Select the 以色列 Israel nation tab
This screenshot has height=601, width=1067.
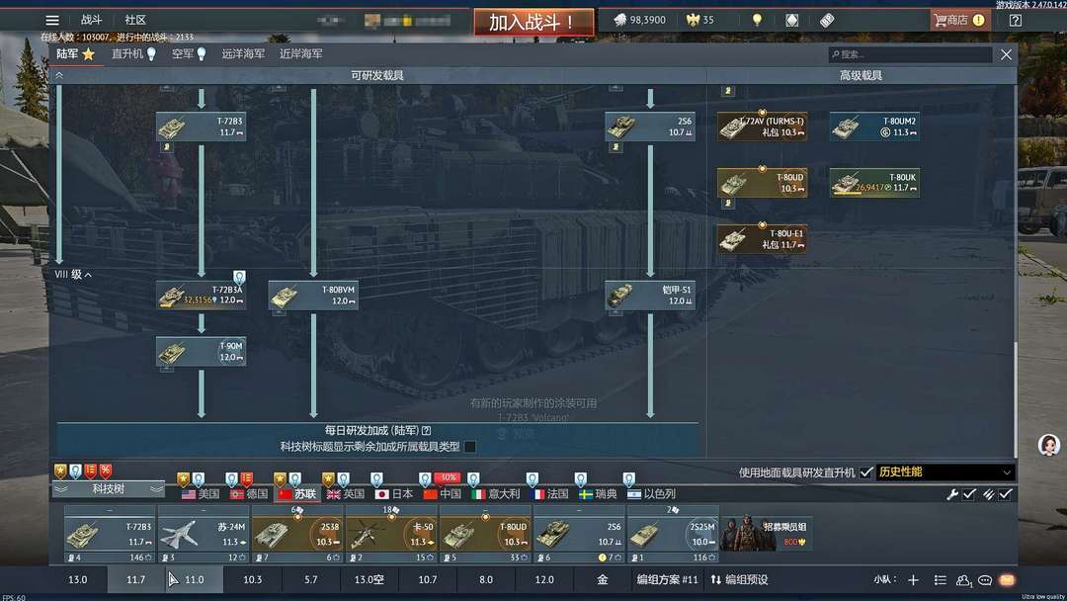click(651, 494)
